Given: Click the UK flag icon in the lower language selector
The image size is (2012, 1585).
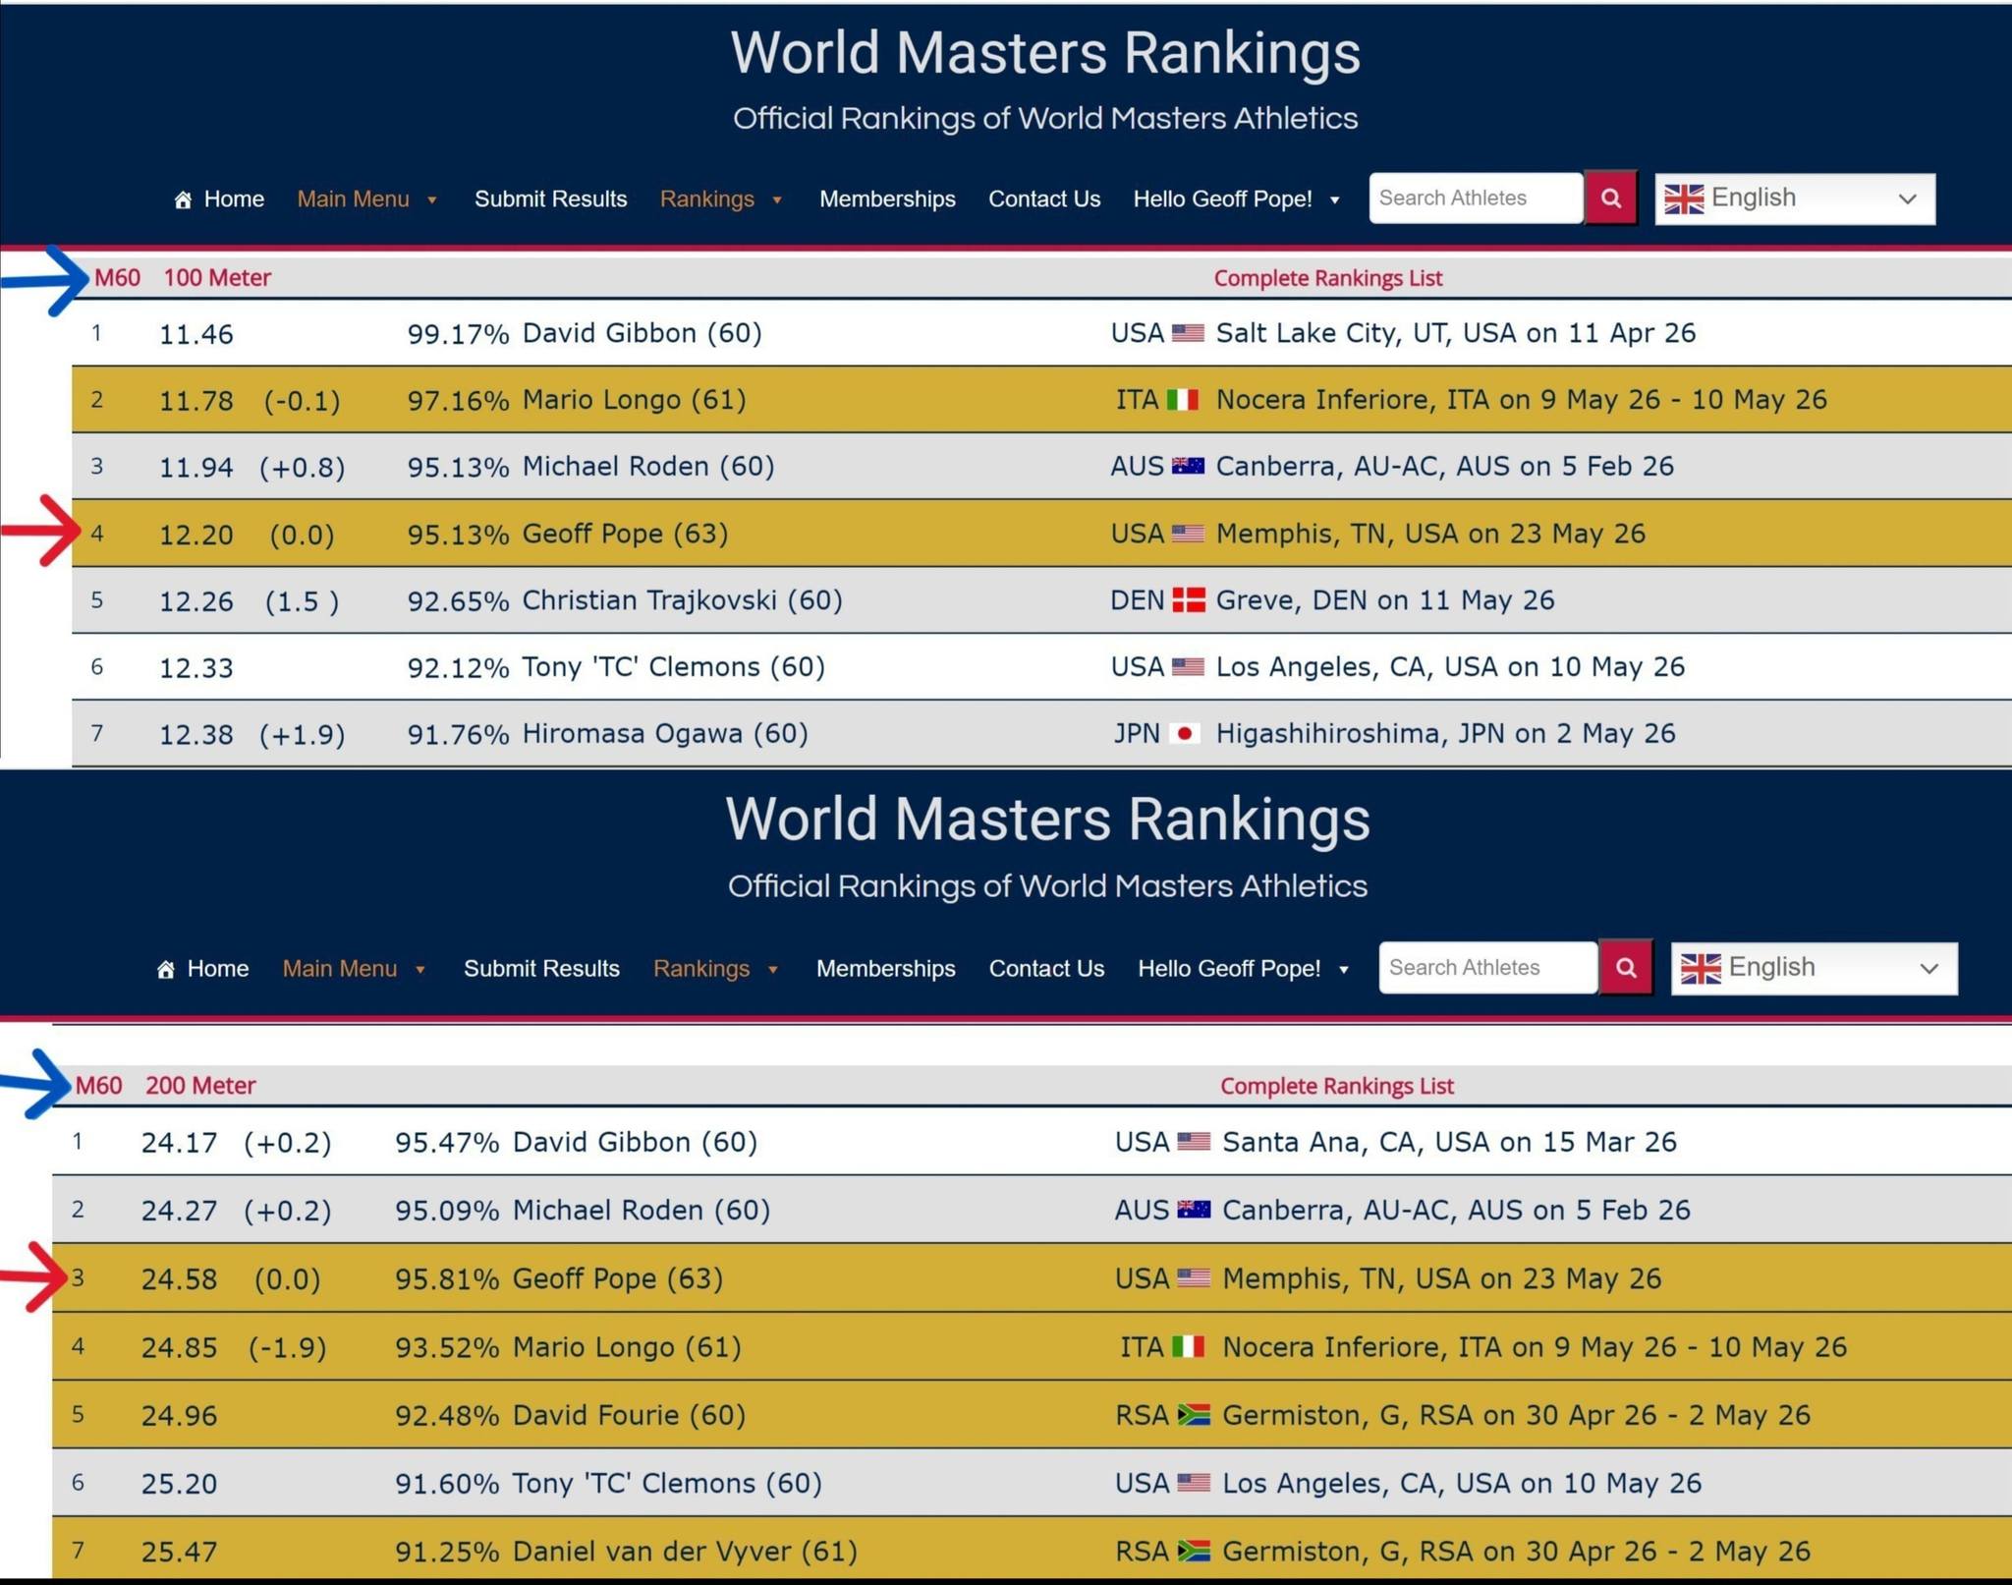Looking at the screenshot, I should pyautogui.click(x=1701, y=969).
